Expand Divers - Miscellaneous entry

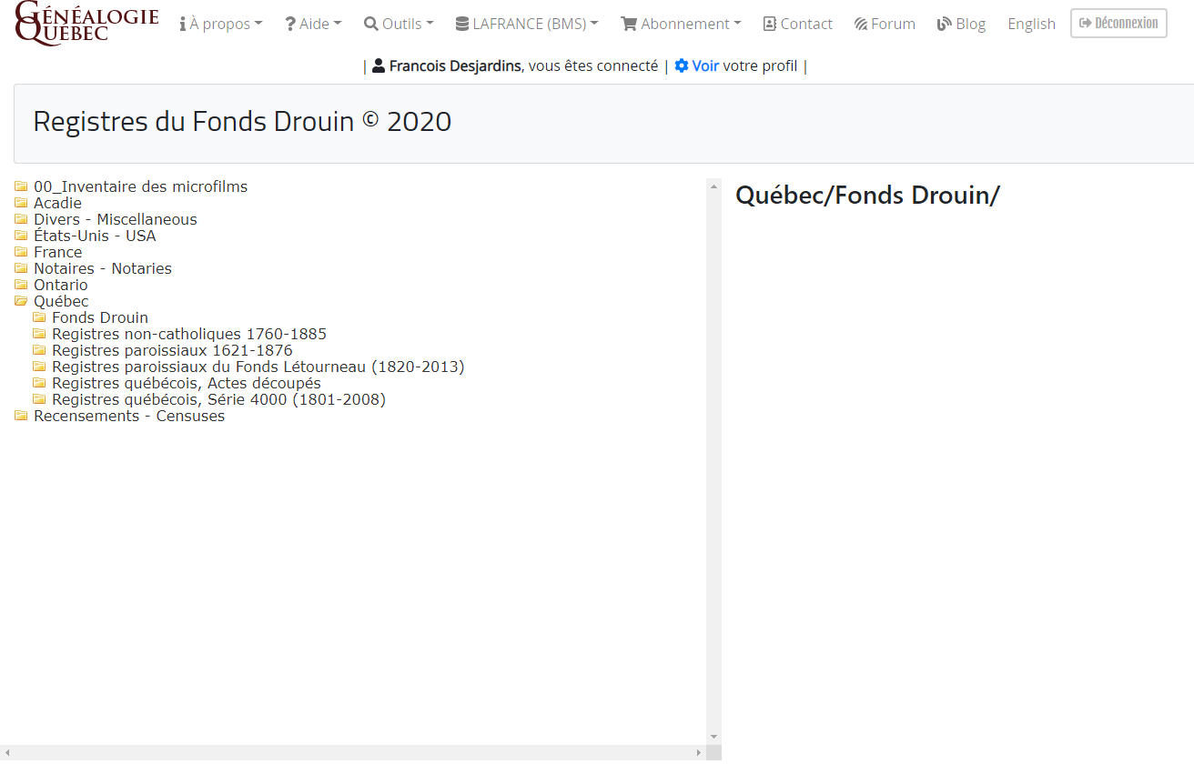coord(115,219)
